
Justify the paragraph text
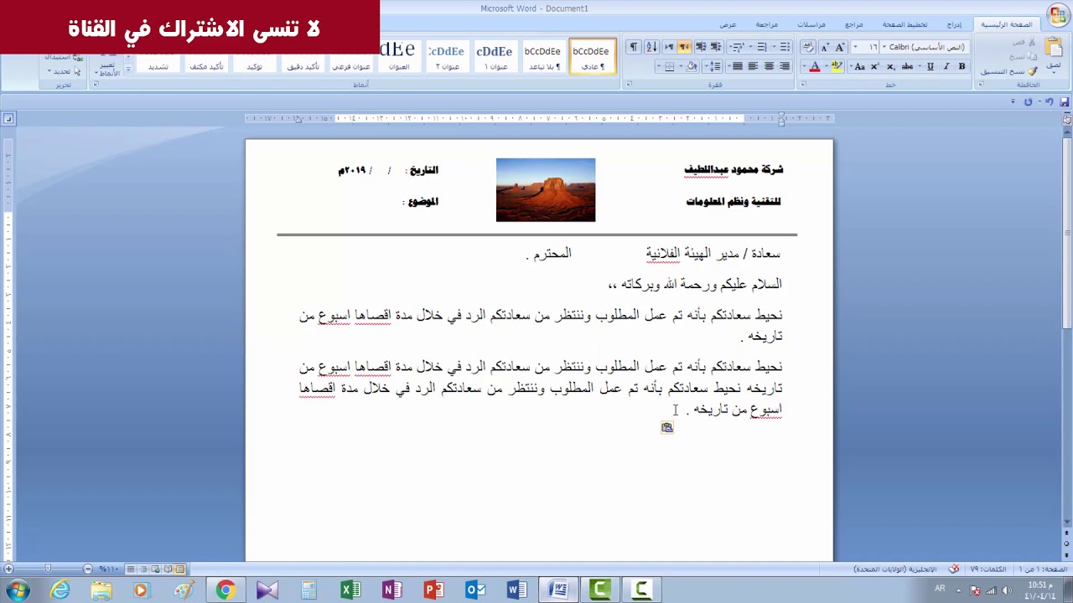[x=737, y=66]
